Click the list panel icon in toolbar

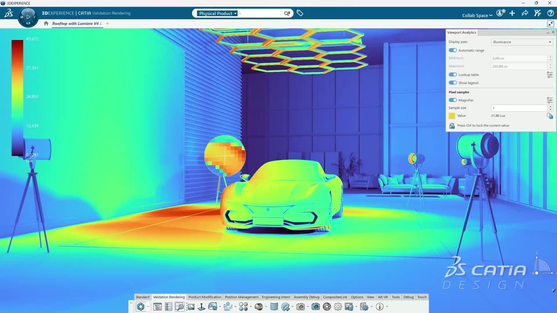168,307
